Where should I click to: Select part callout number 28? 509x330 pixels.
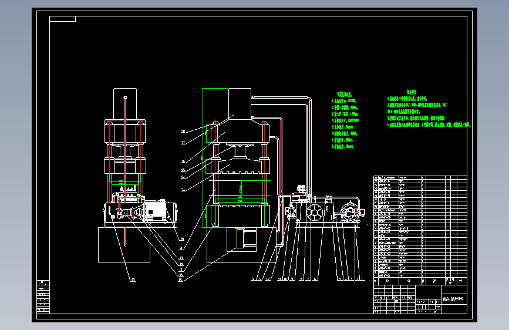tap(183, 132)
